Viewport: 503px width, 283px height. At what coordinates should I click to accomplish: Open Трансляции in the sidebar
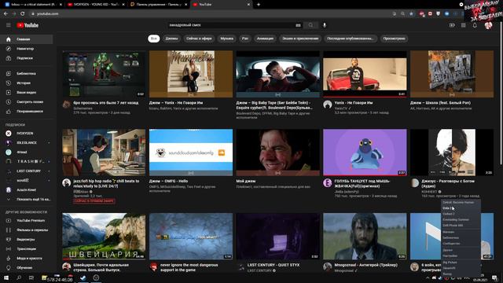(x=27, y=249)
